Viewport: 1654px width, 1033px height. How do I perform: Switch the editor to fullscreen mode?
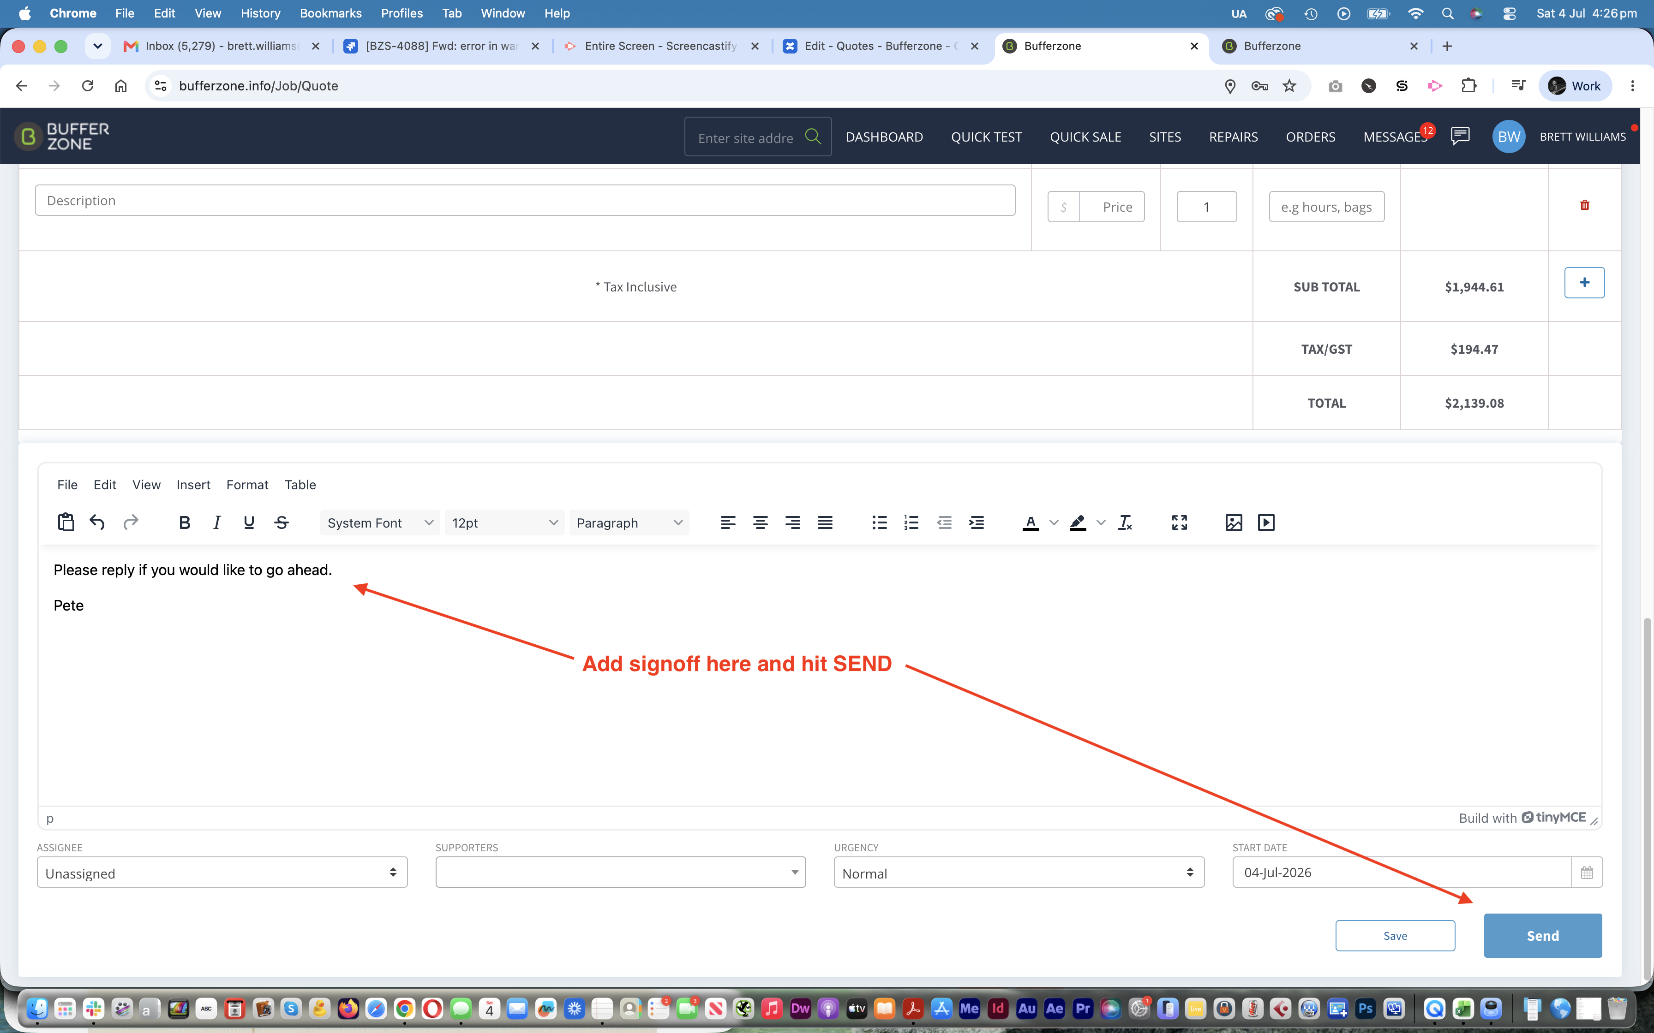[1179, 522]
